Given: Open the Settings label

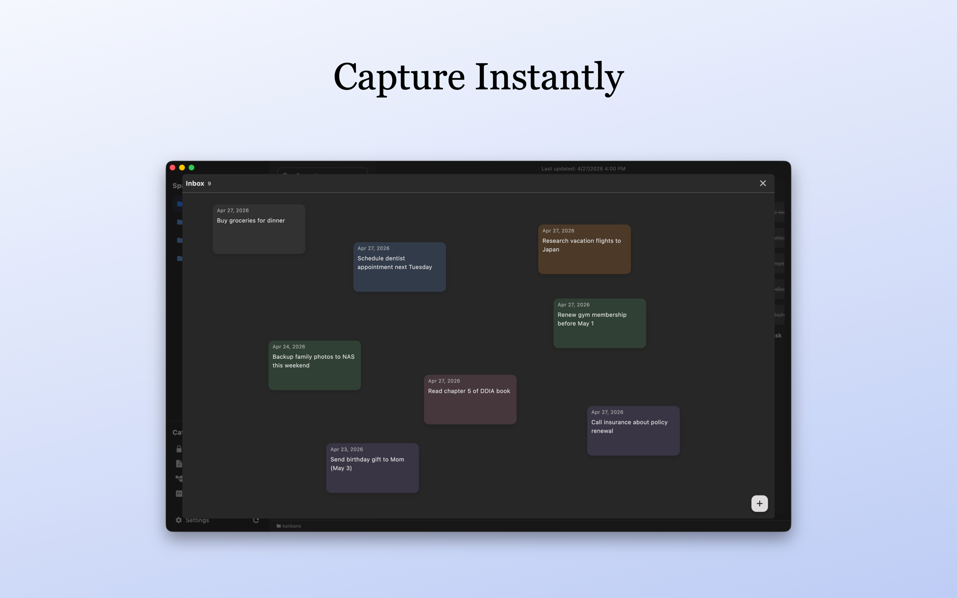Looking at the screenshot, I should [x=197, y=520].
